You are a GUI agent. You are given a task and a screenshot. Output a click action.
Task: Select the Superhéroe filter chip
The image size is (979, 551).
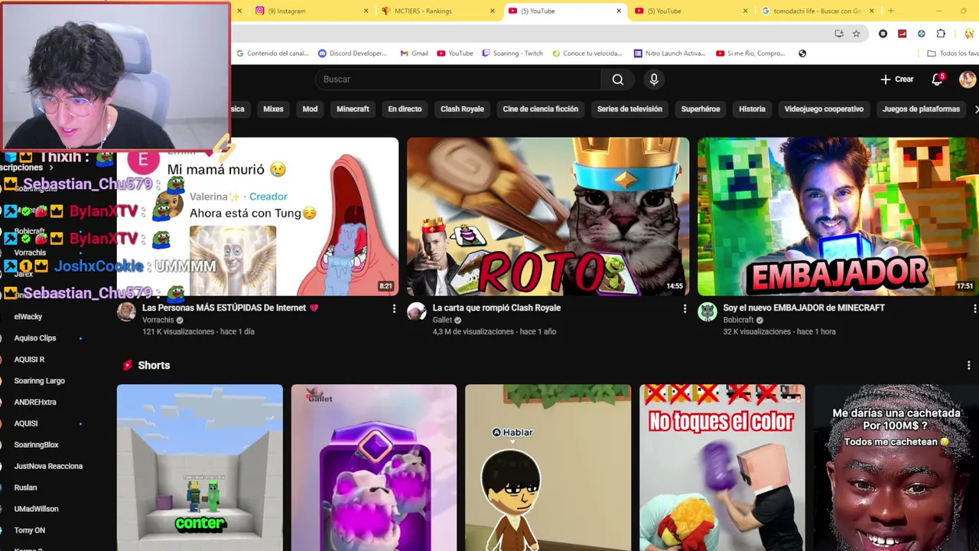pyautogui.click(x=701, y=109)
